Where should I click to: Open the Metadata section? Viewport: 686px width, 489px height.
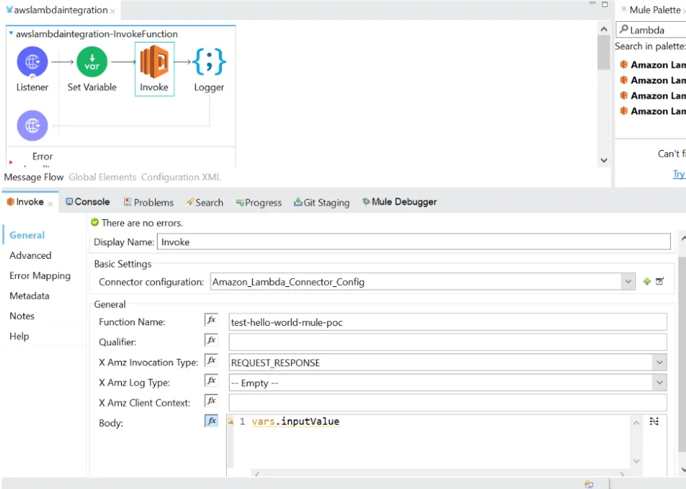click(x=29, y=296)
